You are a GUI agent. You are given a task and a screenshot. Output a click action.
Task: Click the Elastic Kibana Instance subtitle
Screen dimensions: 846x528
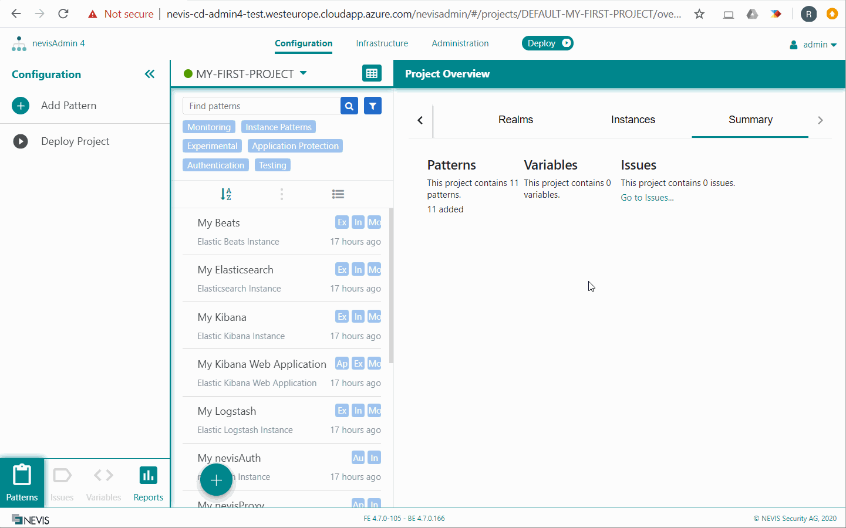point(241,336)
